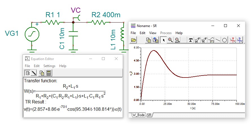Click the open folder icon in graph toolbar
The width and height of the screenshot is (252, 124).
click(134, 40)
